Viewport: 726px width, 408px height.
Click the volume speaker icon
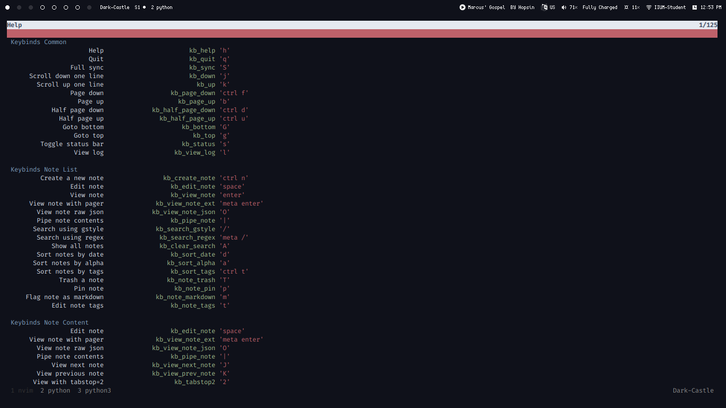(564, 7)
